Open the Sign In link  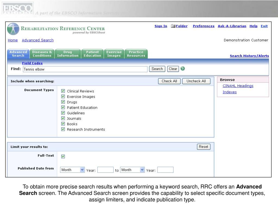(161, 26)
